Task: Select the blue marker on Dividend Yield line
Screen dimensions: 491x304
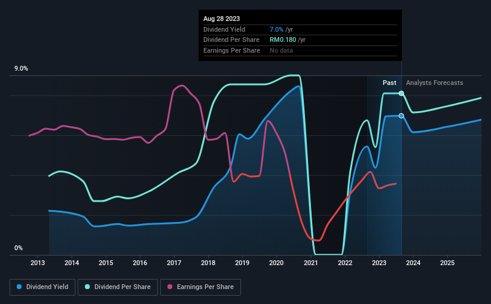Action: [x=401, y=116]
